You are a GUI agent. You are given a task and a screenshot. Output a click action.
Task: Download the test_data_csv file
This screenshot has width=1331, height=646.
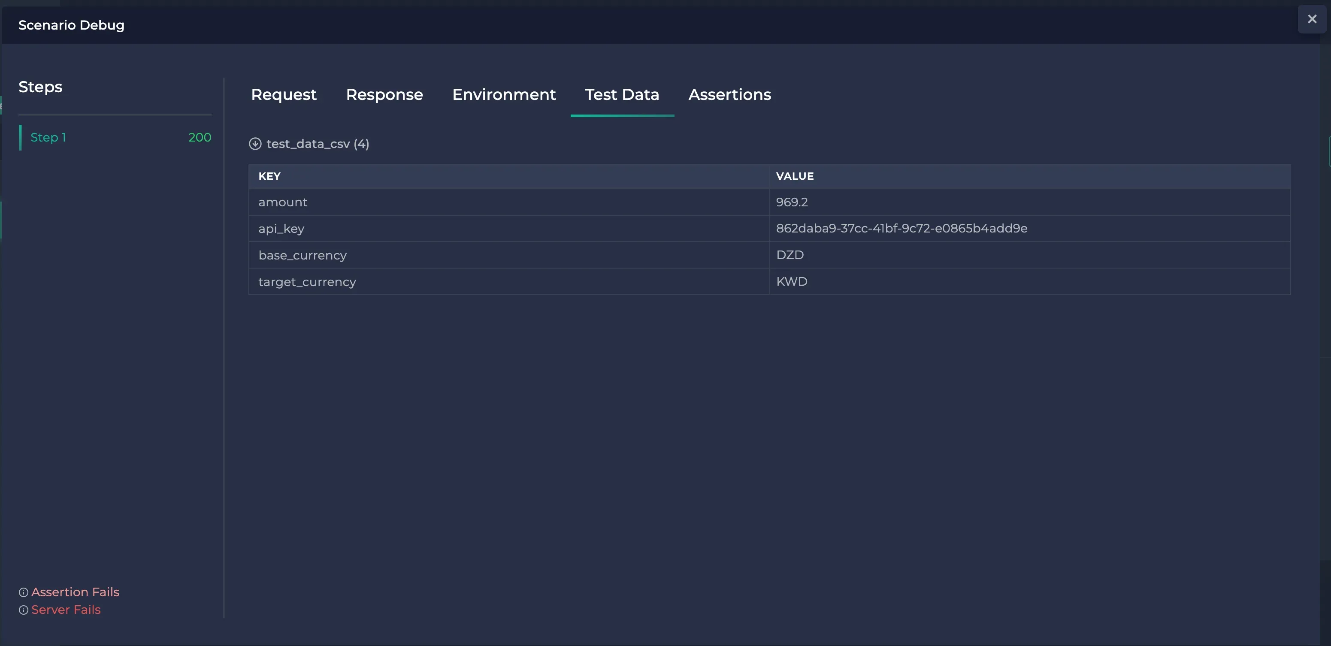(255, 144)
